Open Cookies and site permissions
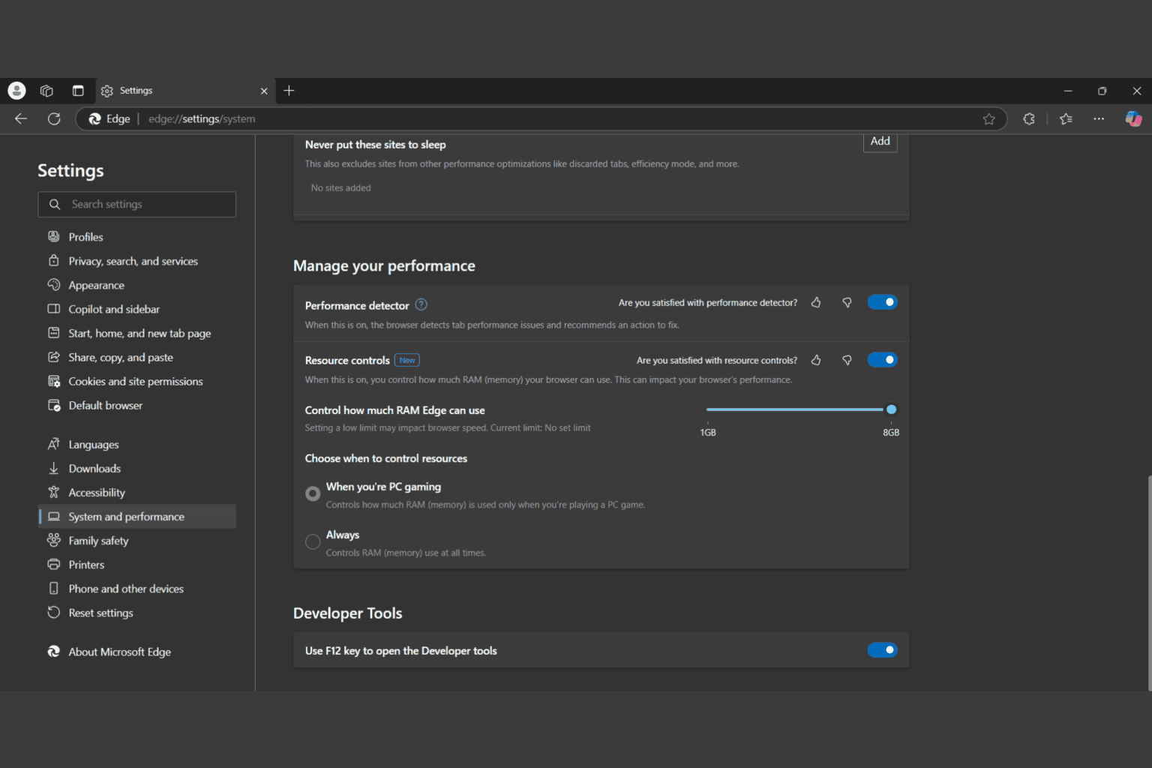 (x=137, y=381)
